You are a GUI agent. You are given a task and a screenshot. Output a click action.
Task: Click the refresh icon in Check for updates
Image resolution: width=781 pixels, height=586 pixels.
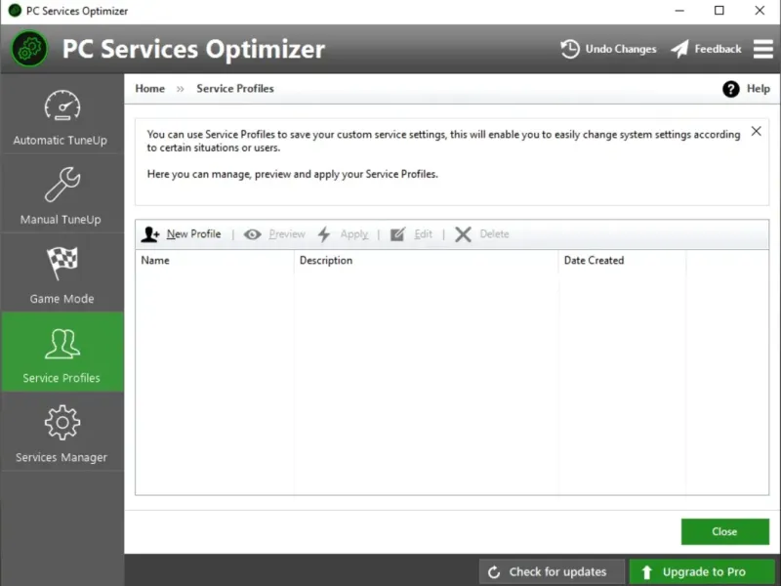click(x=494, y=572)
